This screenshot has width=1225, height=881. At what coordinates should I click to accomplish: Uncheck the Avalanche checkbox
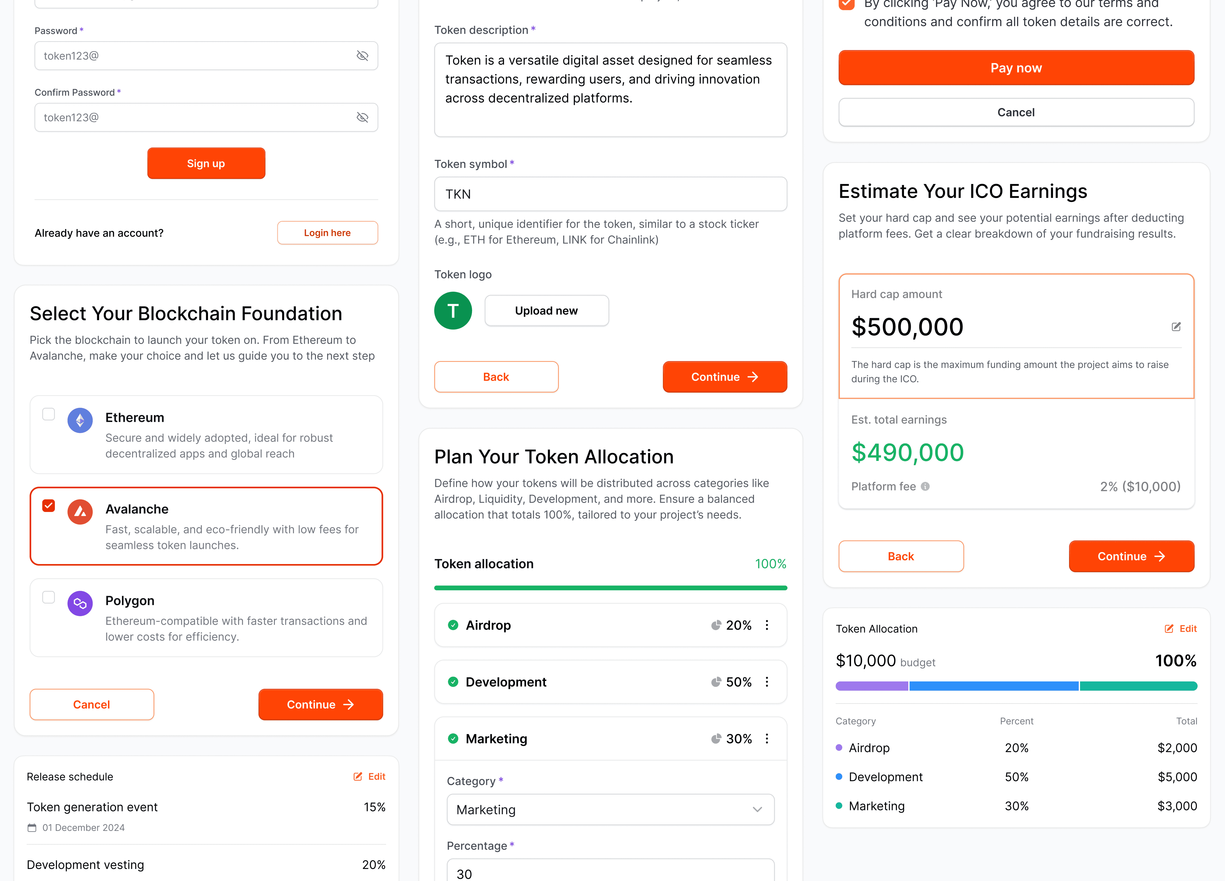point(48,506)
